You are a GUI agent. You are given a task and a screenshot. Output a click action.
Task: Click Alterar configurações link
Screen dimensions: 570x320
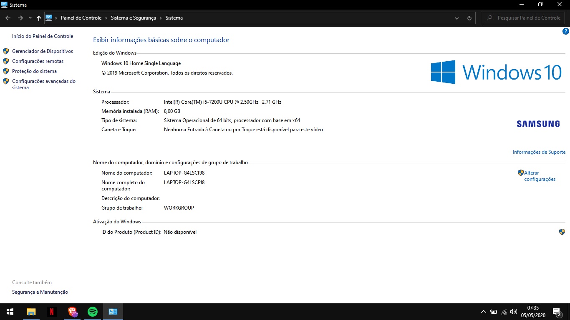(540, 176)
